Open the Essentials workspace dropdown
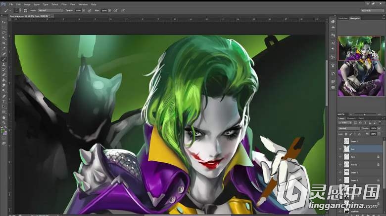 [372, 10]
